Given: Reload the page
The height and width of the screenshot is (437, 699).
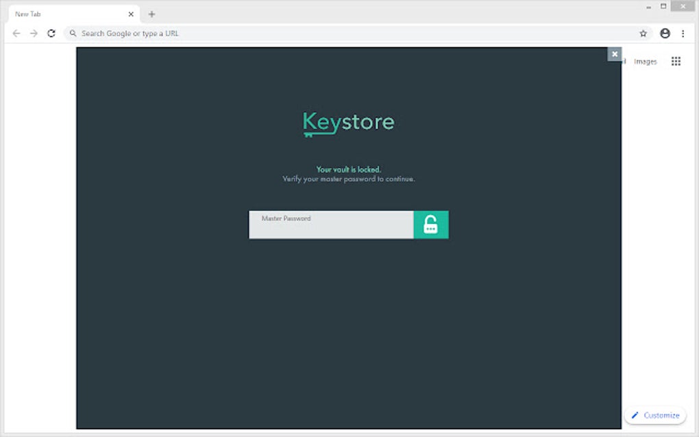Looking at the screenshot, I should coord(51,32).
